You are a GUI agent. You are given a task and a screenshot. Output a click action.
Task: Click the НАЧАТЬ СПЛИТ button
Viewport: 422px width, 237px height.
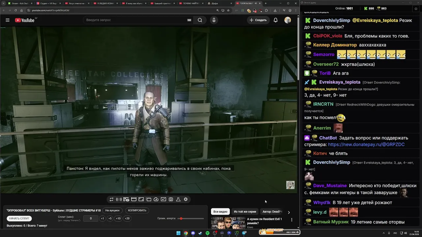click(x=19, y=219)
